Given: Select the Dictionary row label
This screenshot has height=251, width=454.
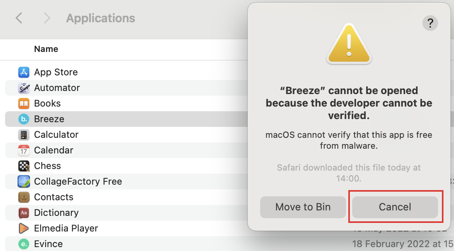Looking at the screenshot, I should (x=56, y=213).
